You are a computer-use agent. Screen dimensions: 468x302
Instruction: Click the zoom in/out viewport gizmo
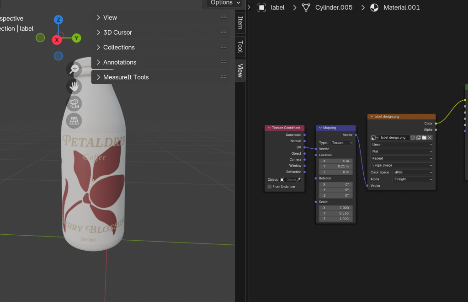tap(74, 69)
